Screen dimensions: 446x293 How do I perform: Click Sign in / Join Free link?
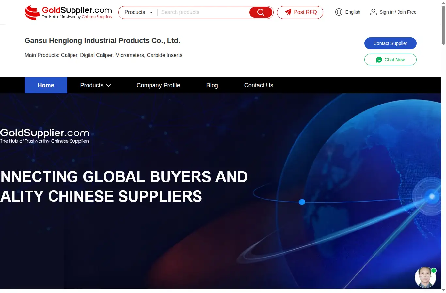[398, 12]
